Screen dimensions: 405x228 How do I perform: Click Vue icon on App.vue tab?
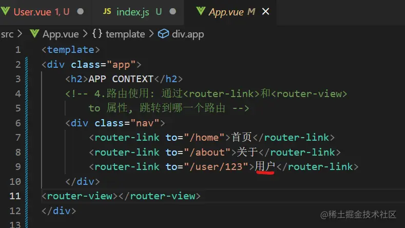[x=201, y=11]
